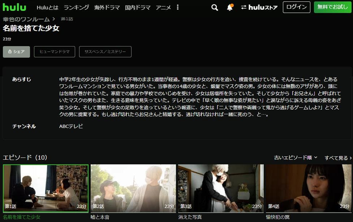Click the Hulu logo

pyautogui.click(x=14, y=7)
